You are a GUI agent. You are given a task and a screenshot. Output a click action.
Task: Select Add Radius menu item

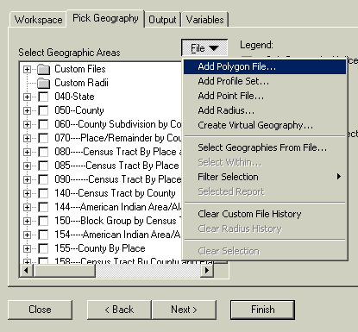(x=265, y=110)
